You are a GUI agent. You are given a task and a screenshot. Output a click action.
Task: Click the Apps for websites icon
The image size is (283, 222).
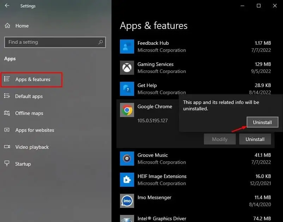click(x=7, y=130)
